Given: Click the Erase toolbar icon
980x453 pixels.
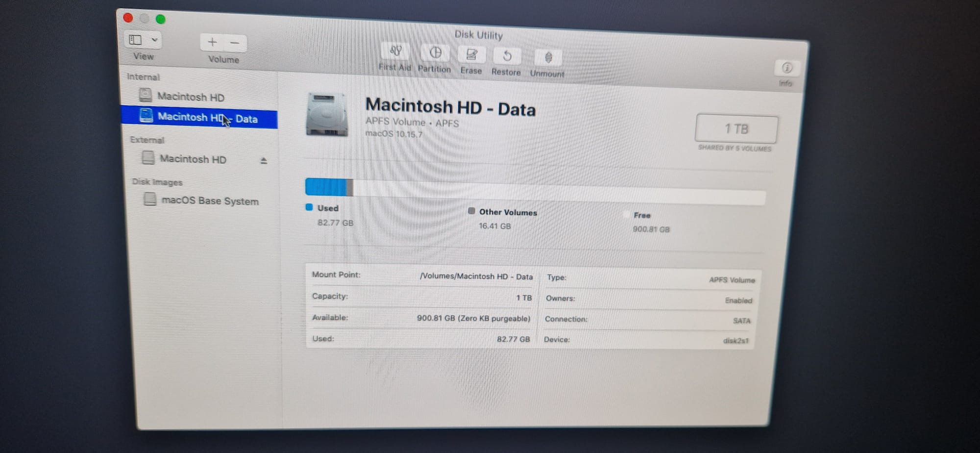Looking at the screenshot, I should [x=471, y=54].
